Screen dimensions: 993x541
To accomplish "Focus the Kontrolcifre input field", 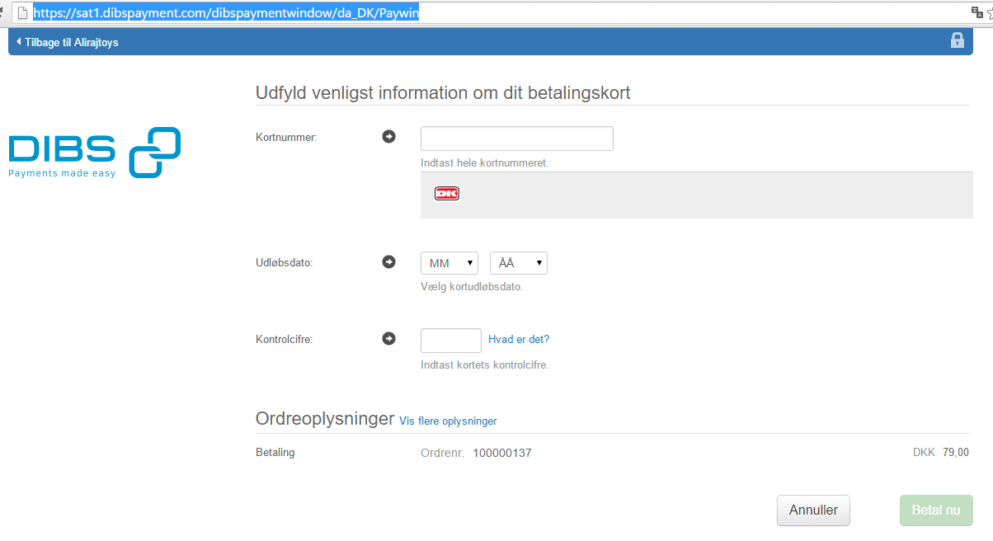I will point(451,341).
